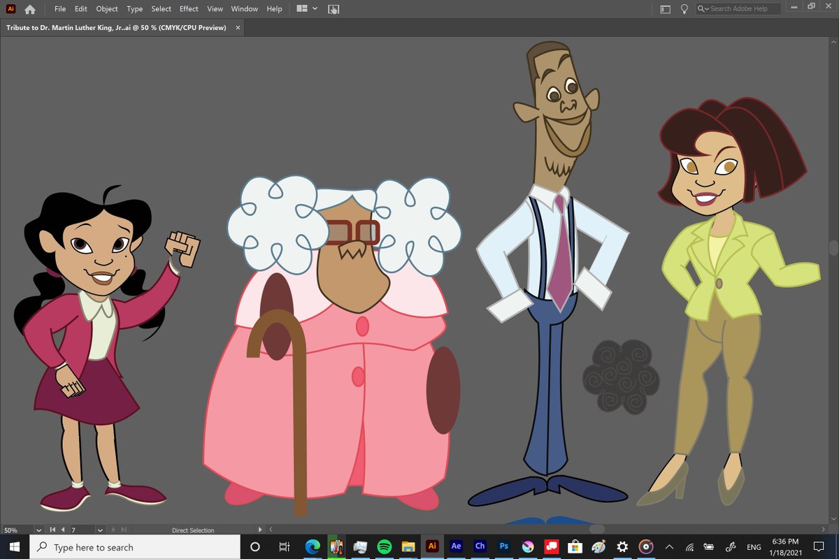
Task: Open the View menu
Action: click(x=215, y=9)
